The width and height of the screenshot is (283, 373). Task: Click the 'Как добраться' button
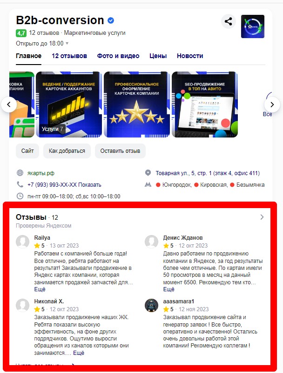(67, 151)
